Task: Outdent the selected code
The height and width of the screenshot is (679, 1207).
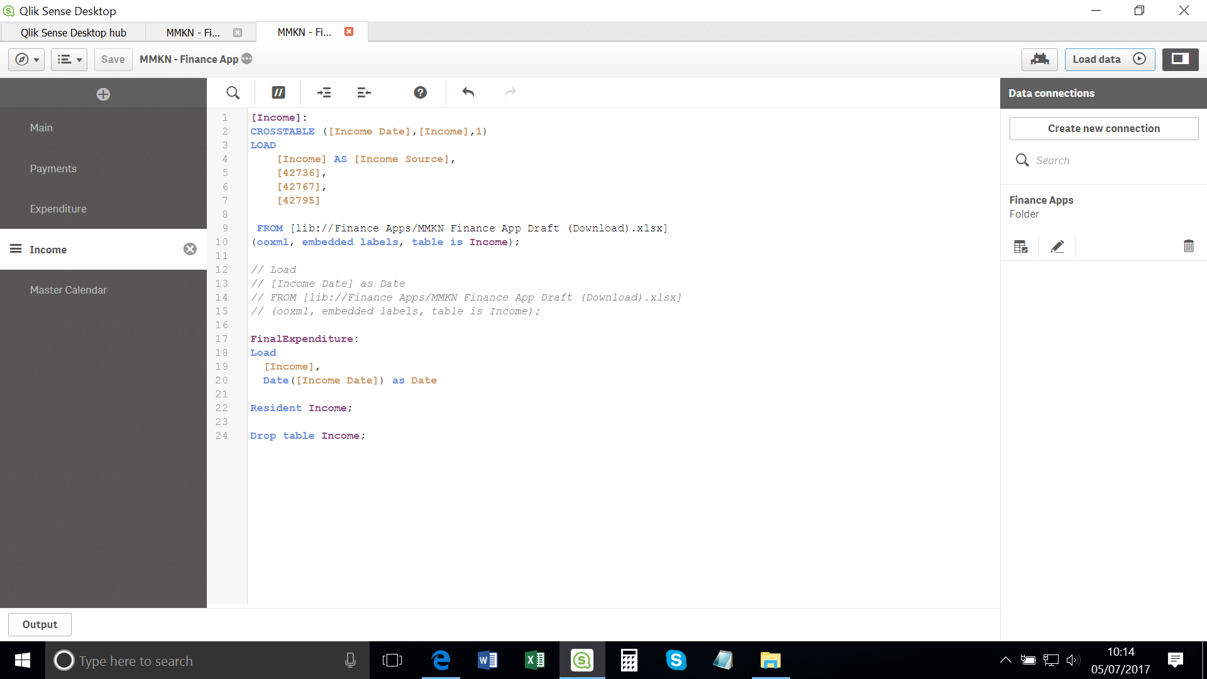Action: (x=364, y=92)
